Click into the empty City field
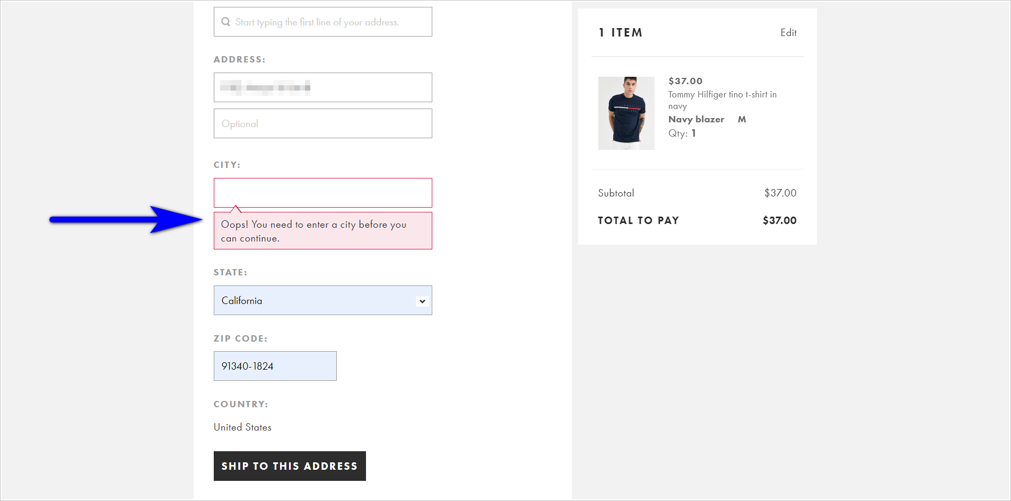 pyautogui.click(x=323, y=193)
